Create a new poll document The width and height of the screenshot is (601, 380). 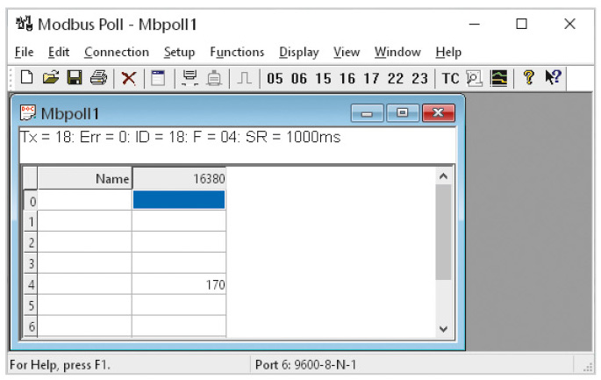[26, 78]
